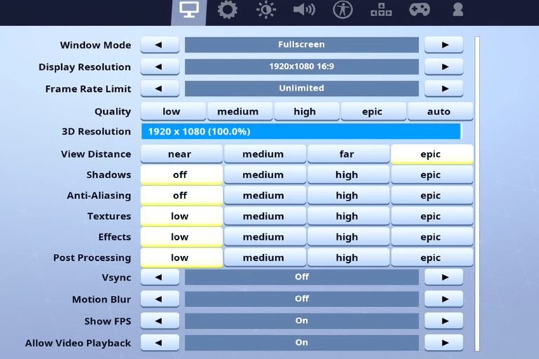Turn Shadows off

click(182, 175)
